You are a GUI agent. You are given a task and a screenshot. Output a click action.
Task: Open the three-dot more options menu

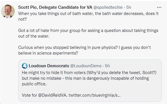pyautogui.click(x=159, y=7)
